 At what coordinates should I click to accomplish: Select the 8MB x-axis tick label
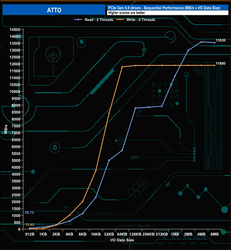(x=215, y=234)
